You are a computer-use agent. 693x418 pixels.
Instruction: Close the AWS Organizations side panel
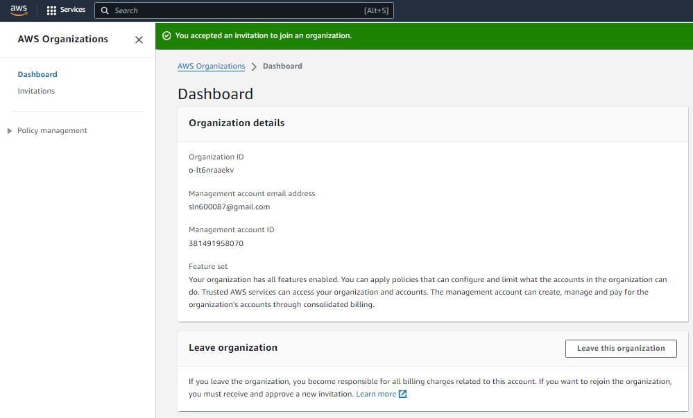[x=139, y=40]
